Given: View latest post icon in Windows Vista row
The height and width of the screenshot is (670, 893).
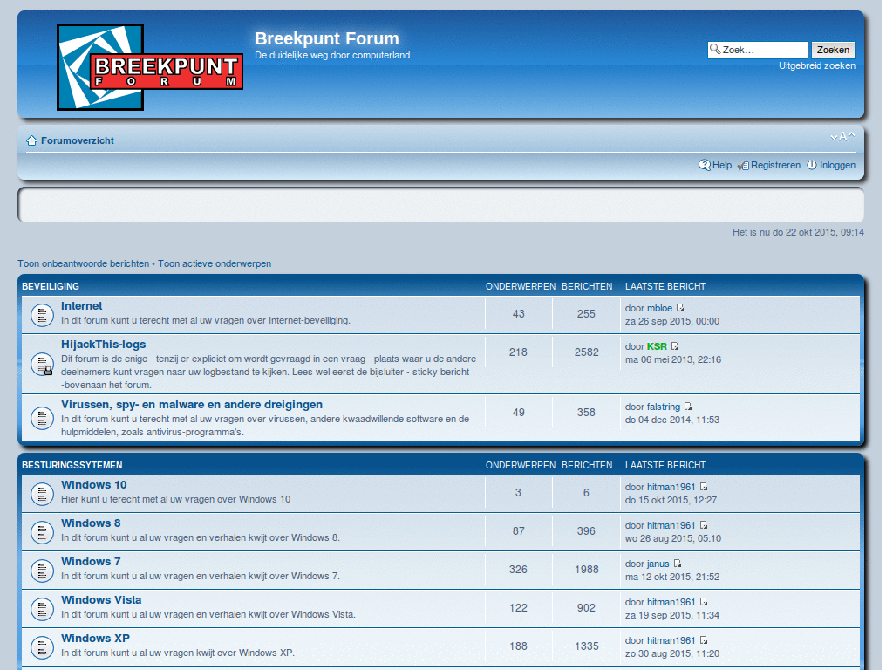Looking at the screenshot, I should pos(704,602).
